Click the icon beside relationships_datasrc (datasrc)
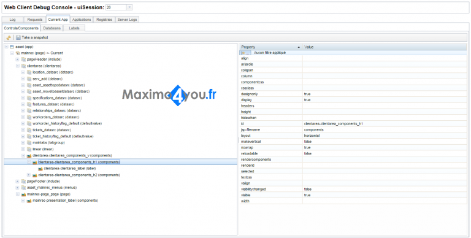The height and width of the screenshot is (238, 471). click(29, 110)
